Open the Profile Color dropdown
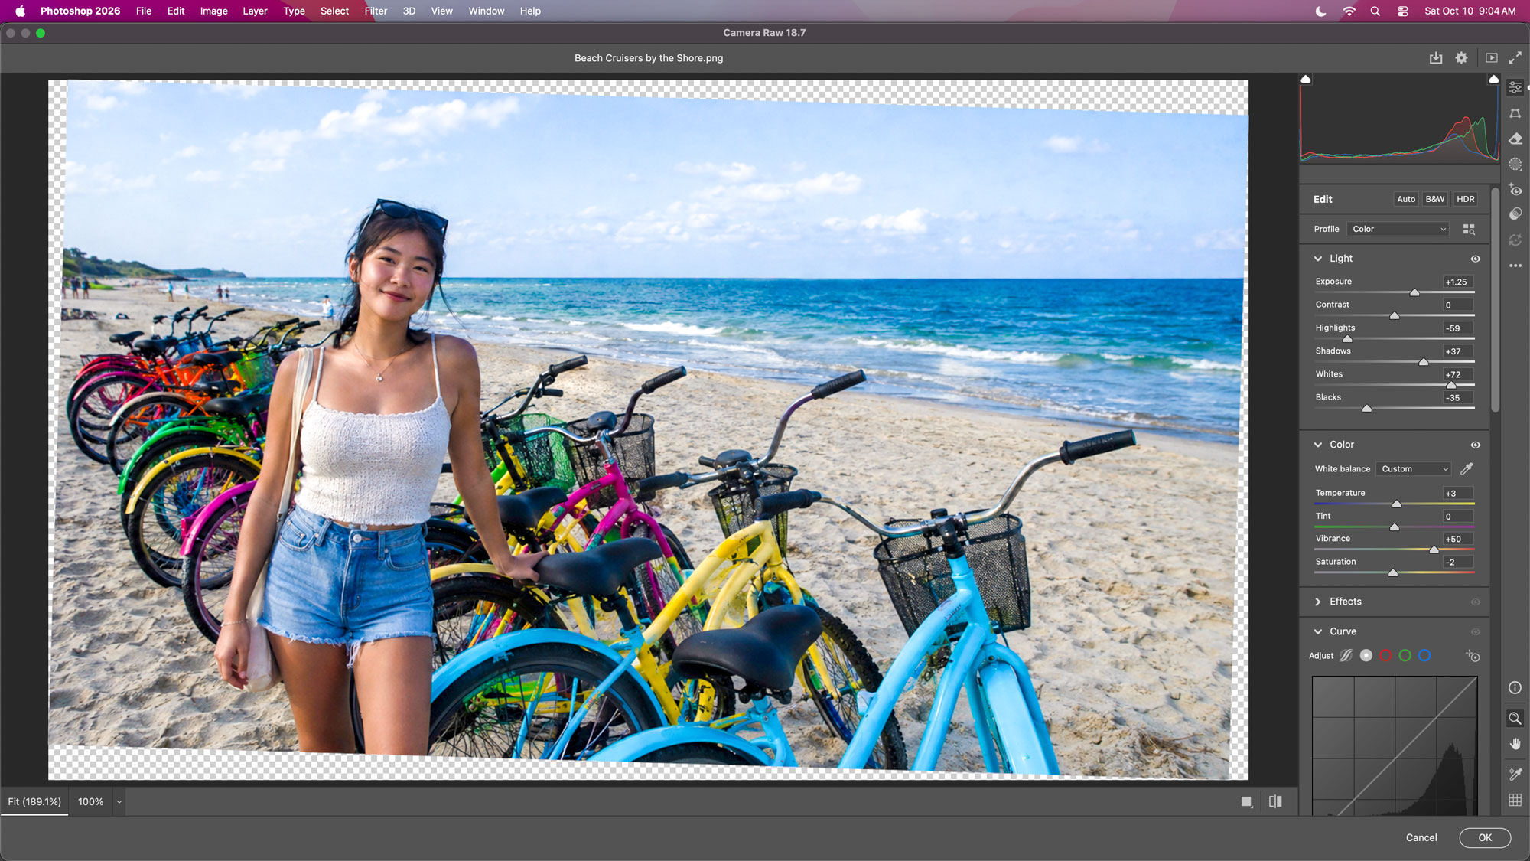This screenshot has height=861, width=1530. (1398, 229)
